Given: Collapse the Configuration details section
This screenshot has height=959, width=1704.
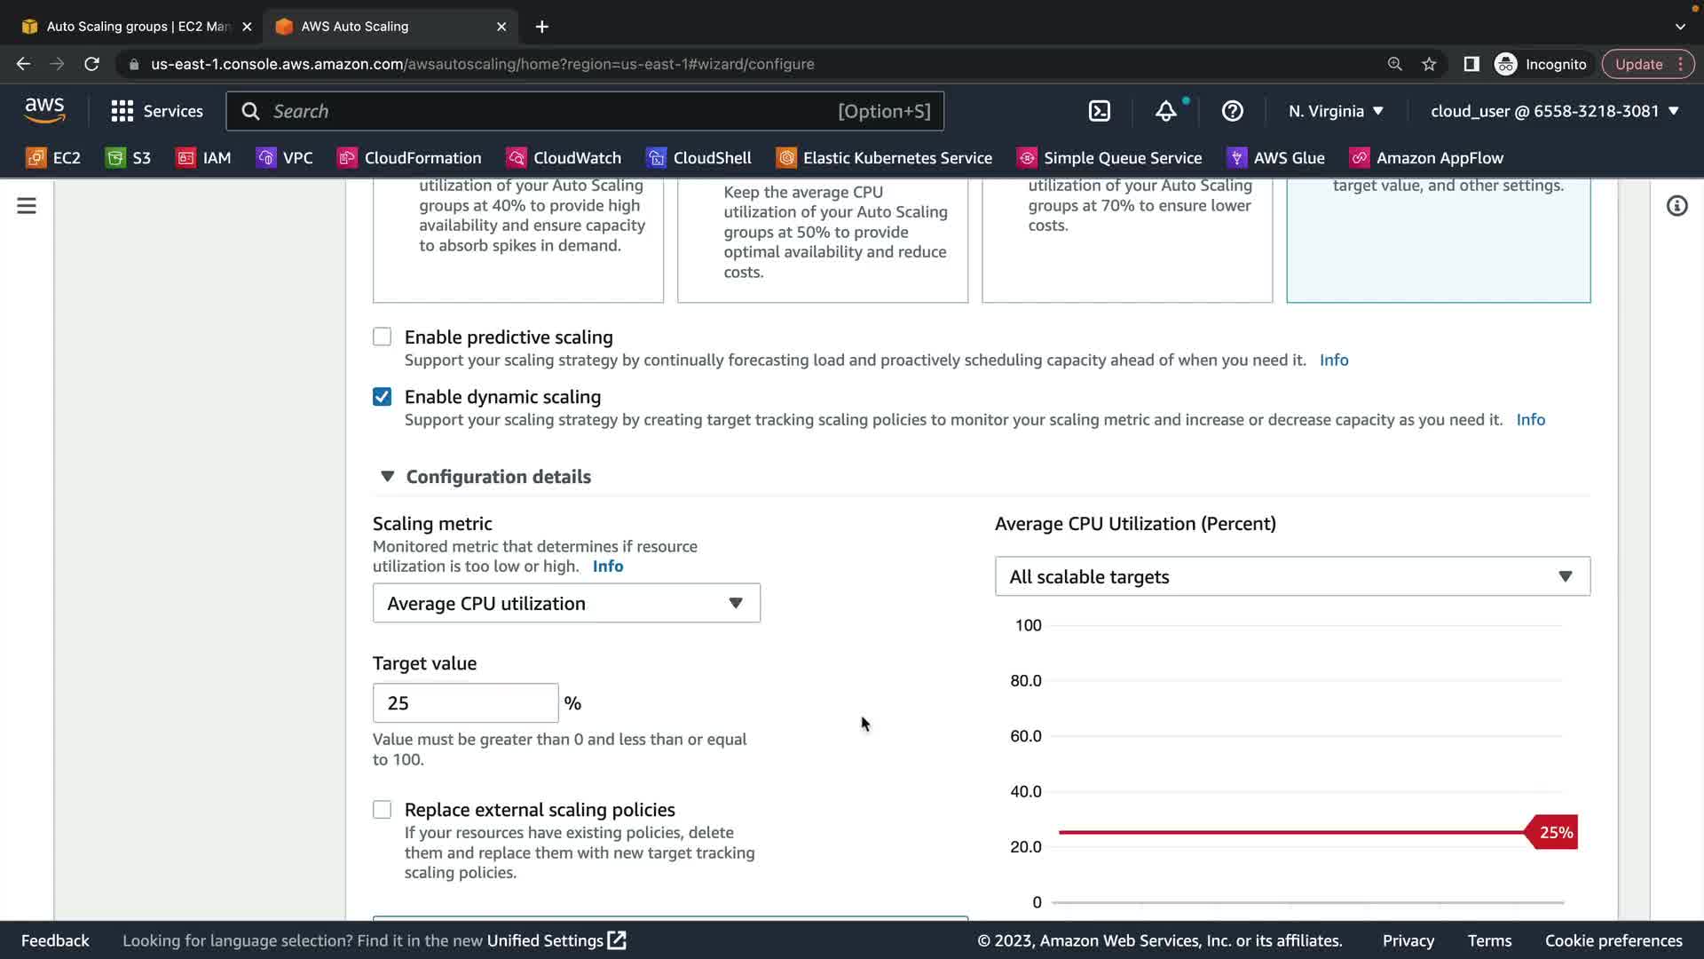Looking at the screenshot, I should 388,477.
